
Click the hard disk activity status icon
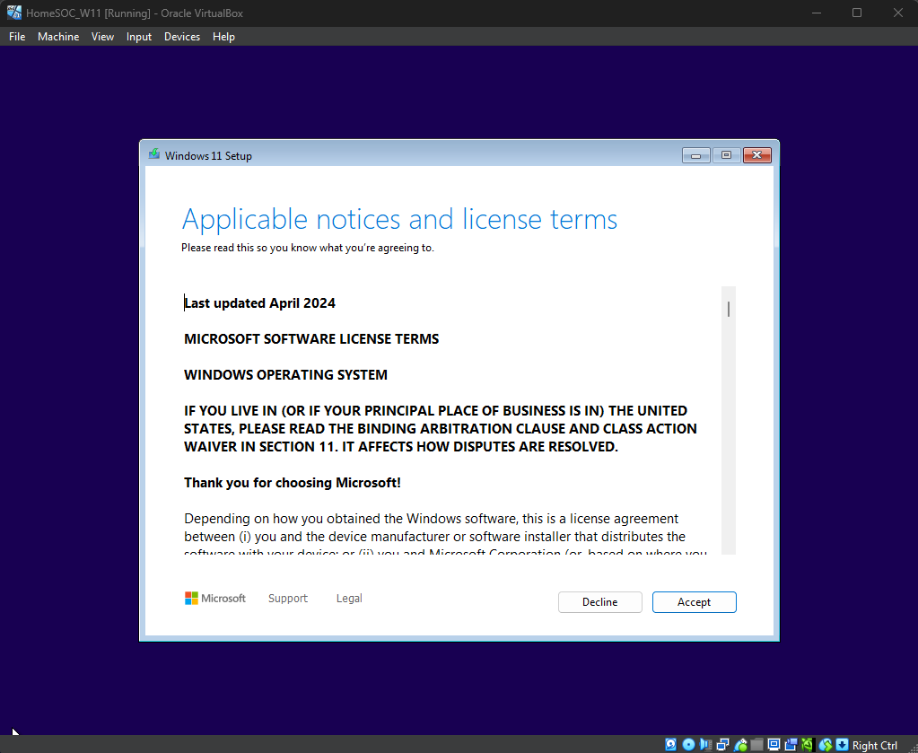click(671, 745)
